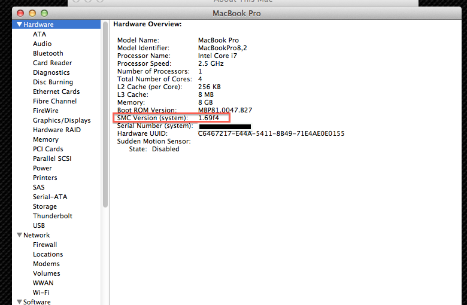Click the redacted serial number field
The width and height of the screenshot is (467, 305).
click(x=225, y=127)
